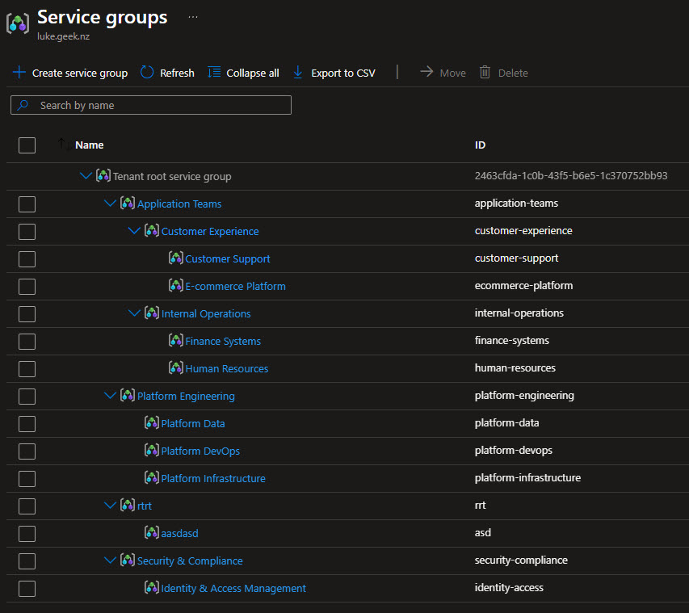Click the Finance Systems group icon
Image resolution: width=689 pixels, height=613 pixels.
[x=176, y=340]
